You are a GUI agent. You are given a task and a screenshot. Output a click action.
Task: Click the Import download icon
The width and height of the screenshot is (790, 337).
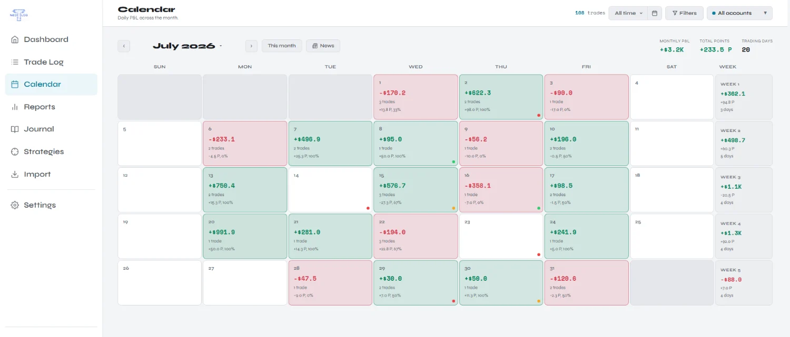15,174
